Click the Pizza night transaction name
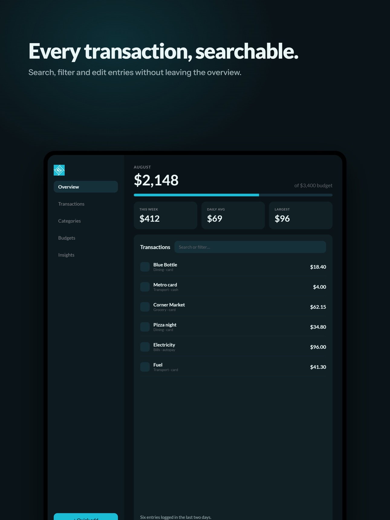Viewport: 390px width, 520px height. click(165, 325)
